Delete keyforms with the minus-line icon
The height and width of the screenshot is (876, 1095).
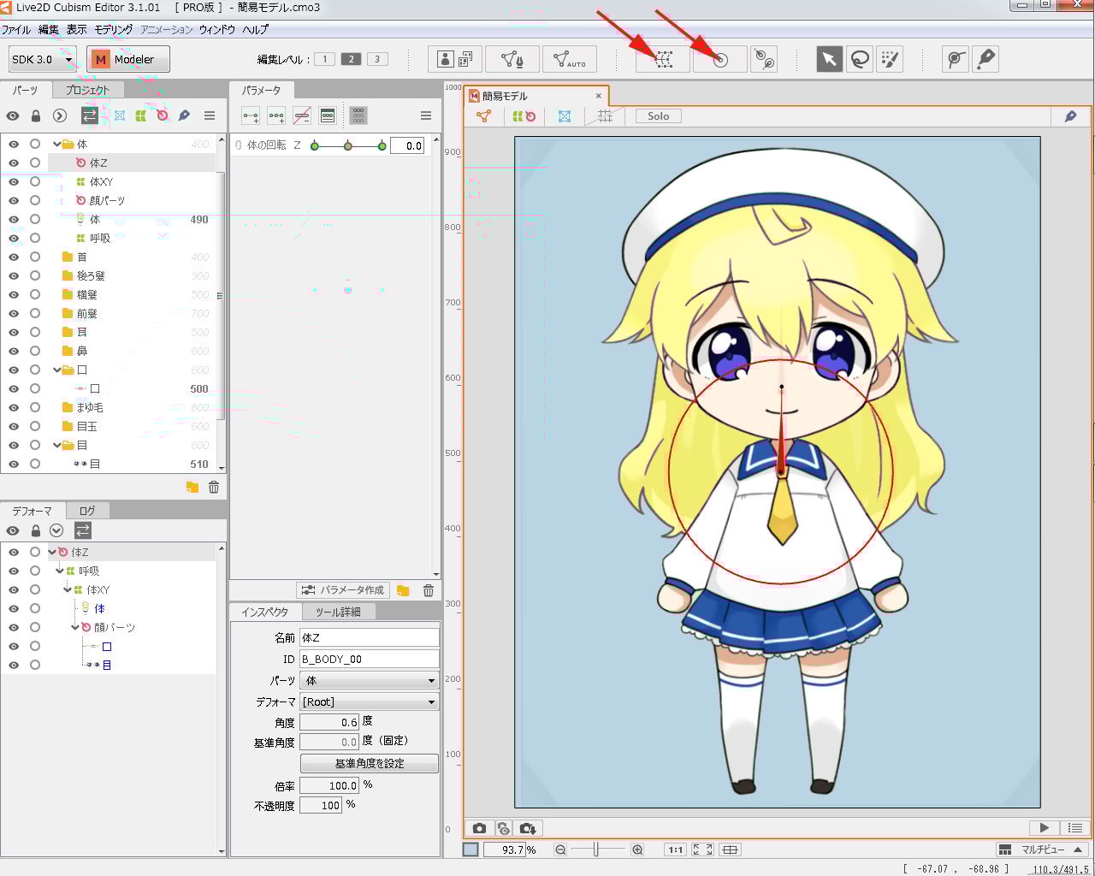coord(301,115)
